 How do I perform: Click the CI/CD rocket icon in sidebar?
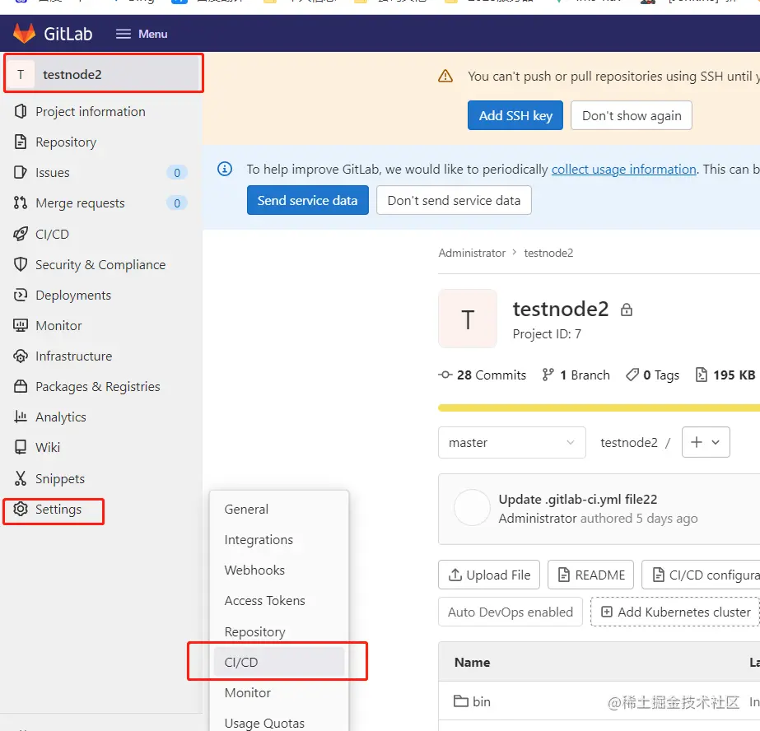point(21,234)
